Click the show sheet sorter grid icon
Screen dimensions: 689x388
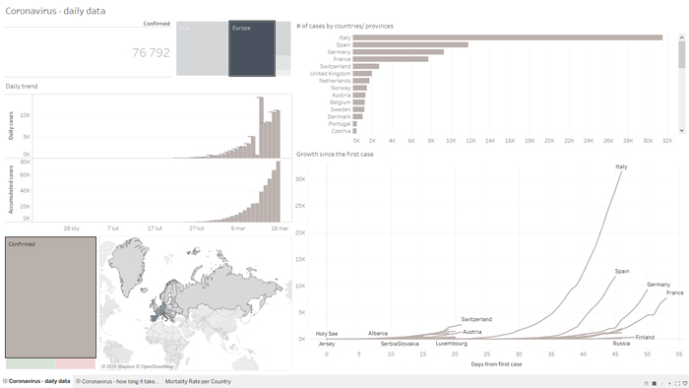655,384
